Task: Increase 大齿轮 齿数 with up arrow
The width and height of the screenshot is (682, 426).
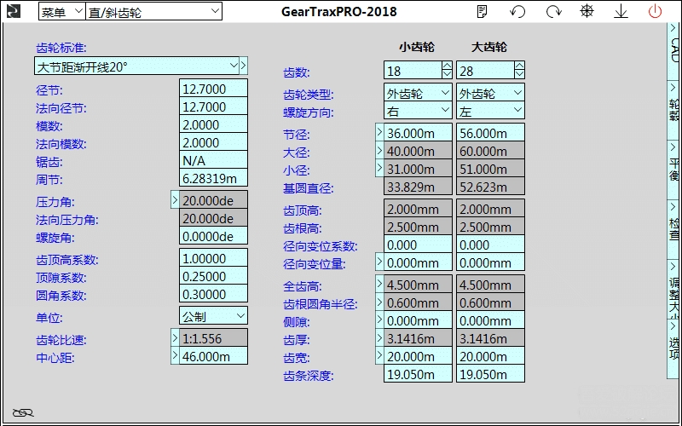Action: click(519, 66)
